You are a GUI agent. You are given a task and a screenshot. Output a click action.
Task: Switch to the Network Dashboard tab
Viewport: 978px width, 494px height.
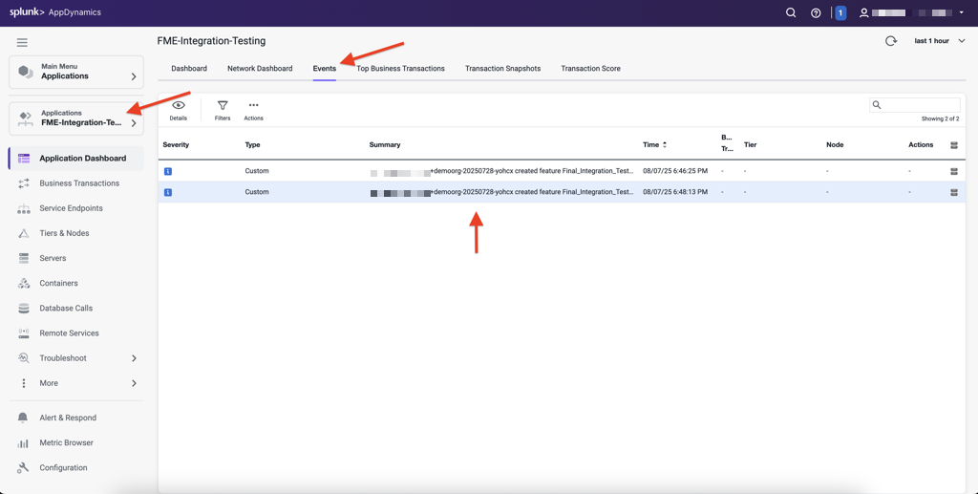[x=260, y=69]
